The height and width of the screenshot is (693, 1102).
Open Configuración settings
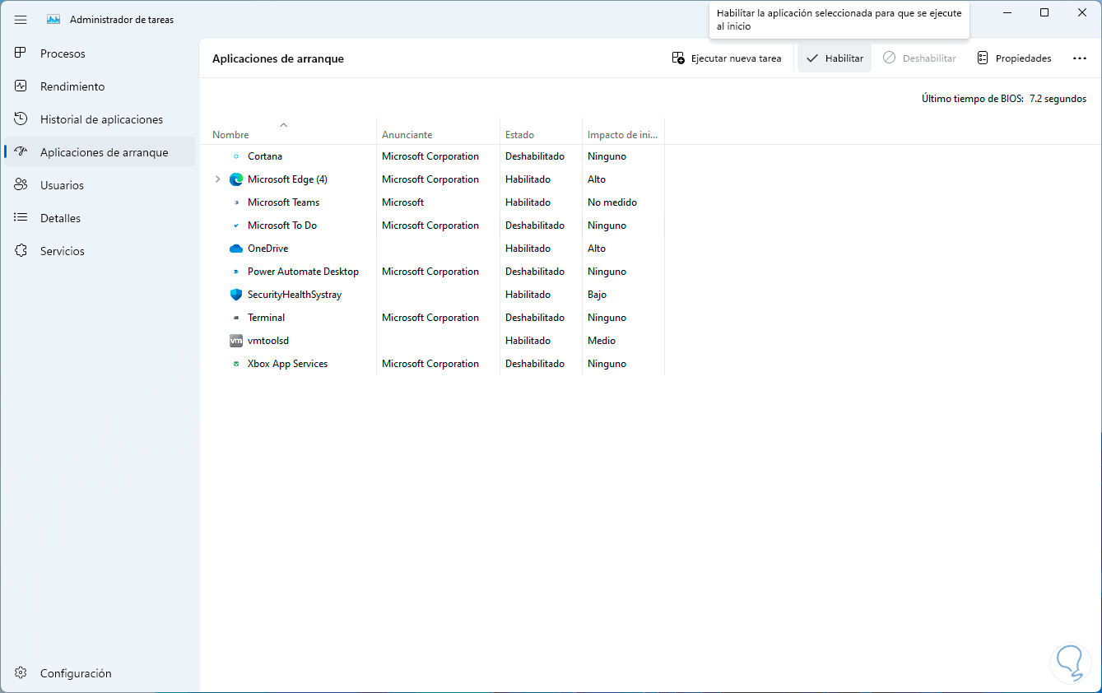pos(100,673)
